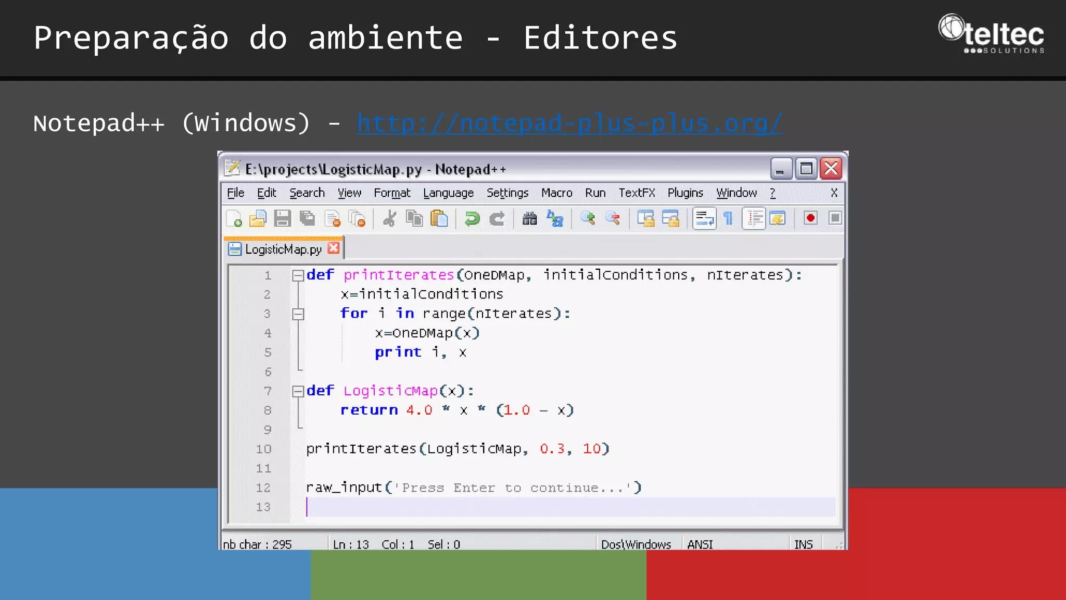Toggle the Word Wrap button

point(704,219)
